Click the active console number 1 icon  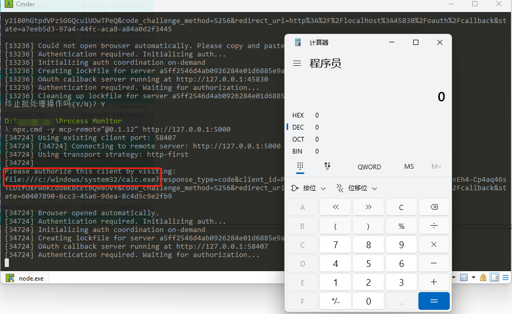pos(464,277)
